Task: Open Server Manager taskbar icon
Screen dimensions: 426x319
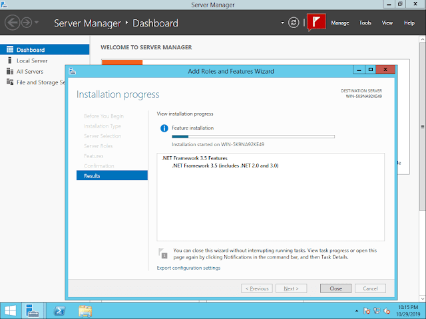Action: pyautogui.click(x=33, y=311)
